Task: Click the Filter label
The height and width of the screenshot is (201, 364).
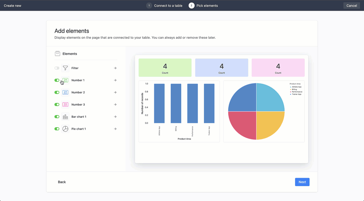Action: click(x=75, y=68)
